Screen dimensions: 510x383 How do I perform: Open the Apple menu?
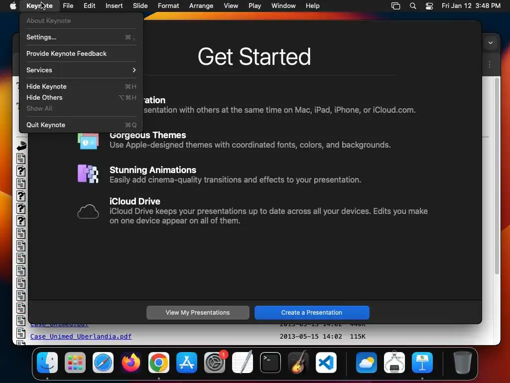click(x=13, y=6)
